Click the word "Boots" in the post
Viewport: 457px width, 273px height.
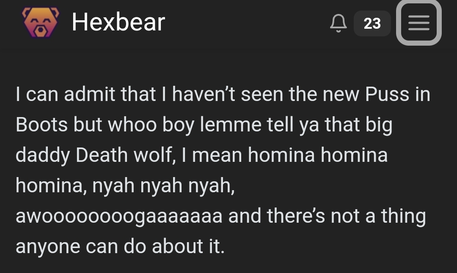tap(41, 125)
